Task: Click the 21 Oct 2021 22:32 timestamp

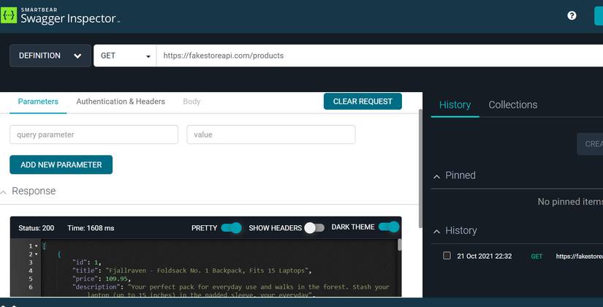Action: click(484, 257)
